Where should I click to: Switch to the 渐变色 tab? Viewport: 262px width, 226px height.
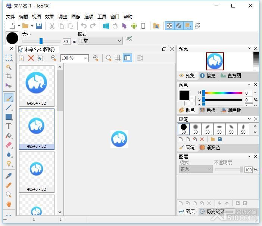click(209, 147)
